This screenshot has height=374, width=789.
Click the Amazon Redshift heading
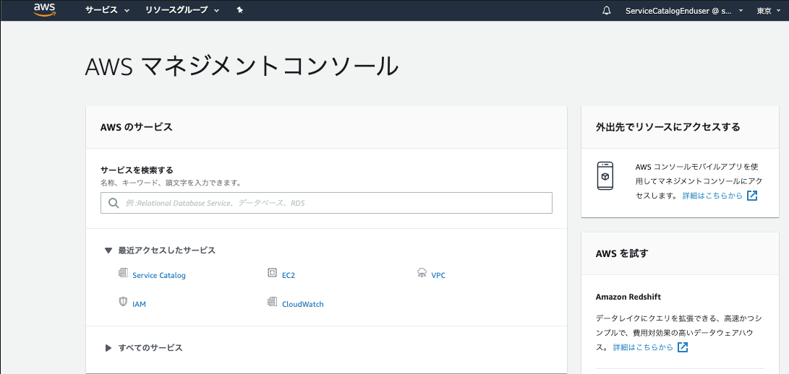(628, 297)
